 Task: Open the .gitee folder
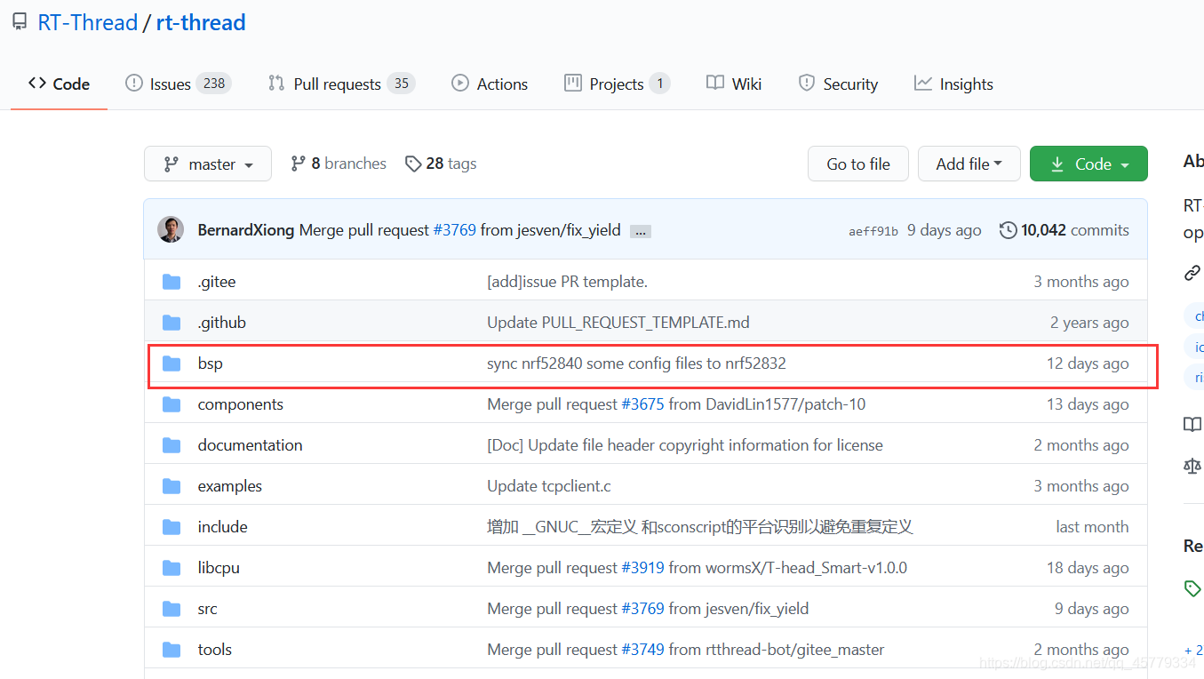pos(217,282)
